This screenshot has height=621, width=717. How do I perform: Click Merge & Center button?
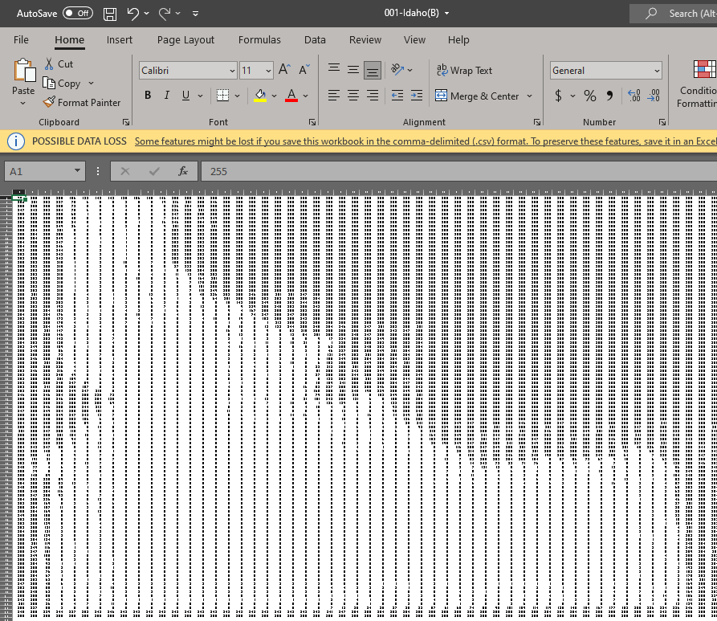[478, 96]
